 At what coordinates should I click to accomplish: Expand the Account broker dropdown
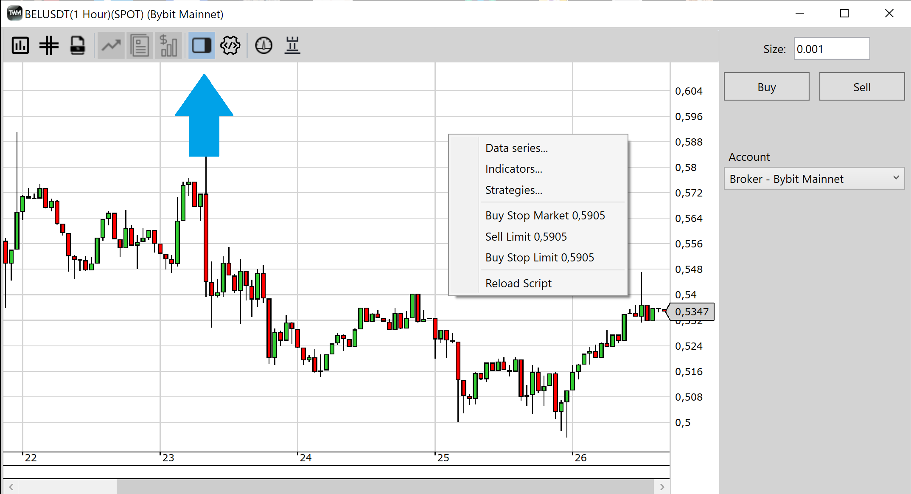[x=814, y=179]
